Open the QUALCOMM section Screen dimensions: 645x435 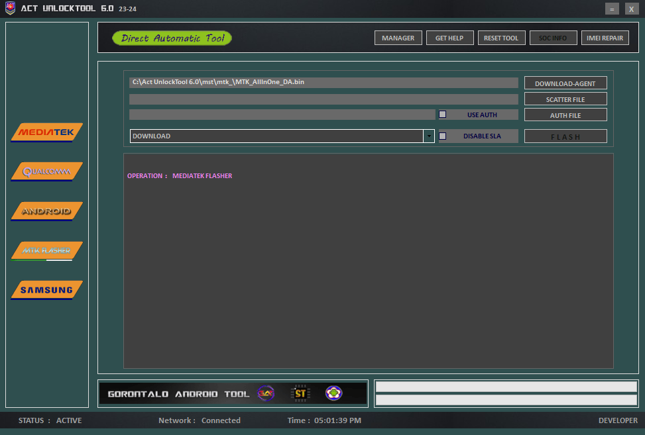(x=46, y=171)
